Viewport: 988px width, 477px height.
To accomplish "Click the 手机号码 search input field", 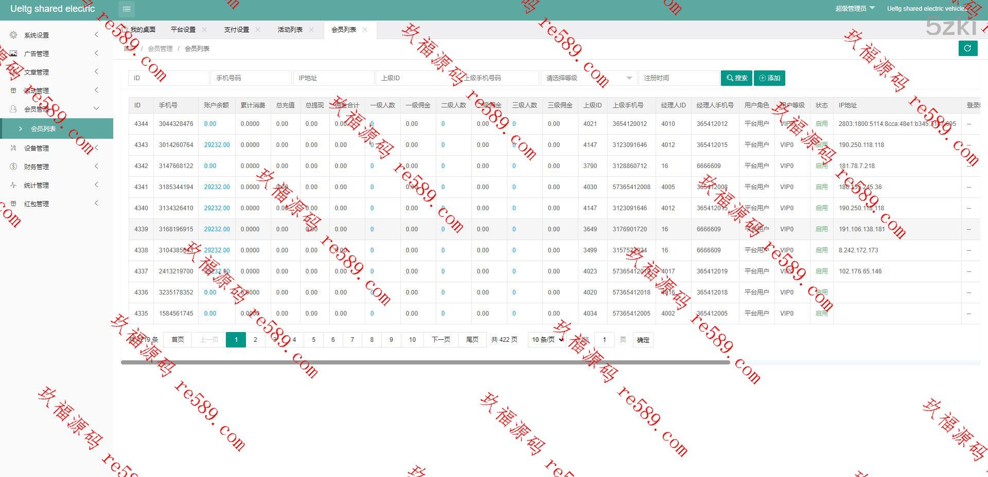I will 251,78.
